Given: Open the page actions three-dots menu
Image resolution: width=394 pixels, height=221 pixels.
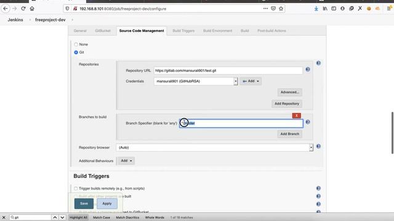Looking at the screenshot, I should 265,9.
